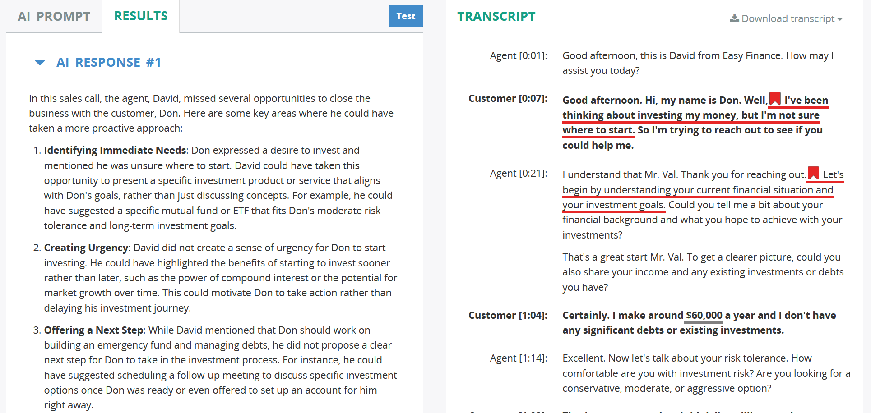This screenshot has height=413, width=871.
Task: Jump to Customer [0:07] timestamp
Action: [x=508, y=98]
